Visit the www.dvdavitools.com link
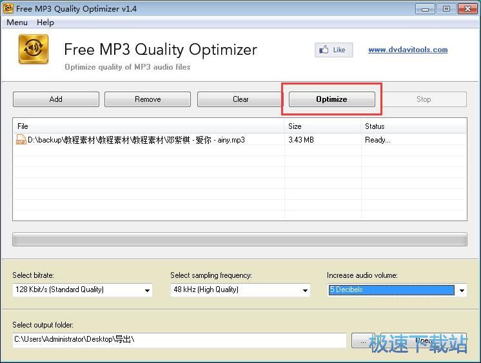 407,50
